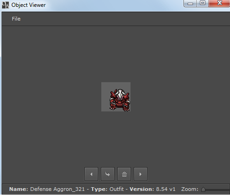Image resolution: width=230 pixels, height=195 pixels.
Task: Click the Object Viewer app icon
Action: coord(5,5)
